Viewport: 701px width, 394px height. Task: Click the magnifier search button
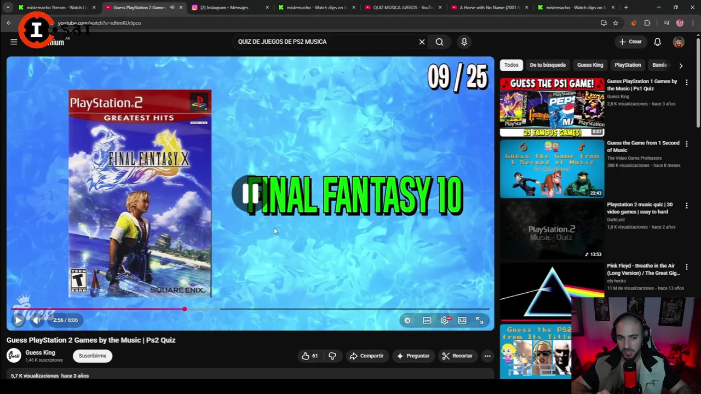tap(439, 42)
